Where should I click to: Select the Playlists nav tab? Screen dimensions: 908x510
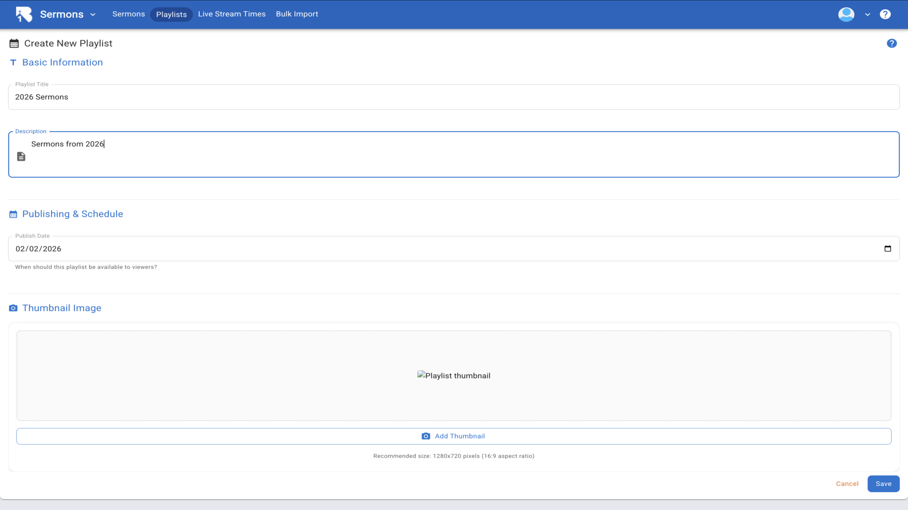[x=171, y=15]
